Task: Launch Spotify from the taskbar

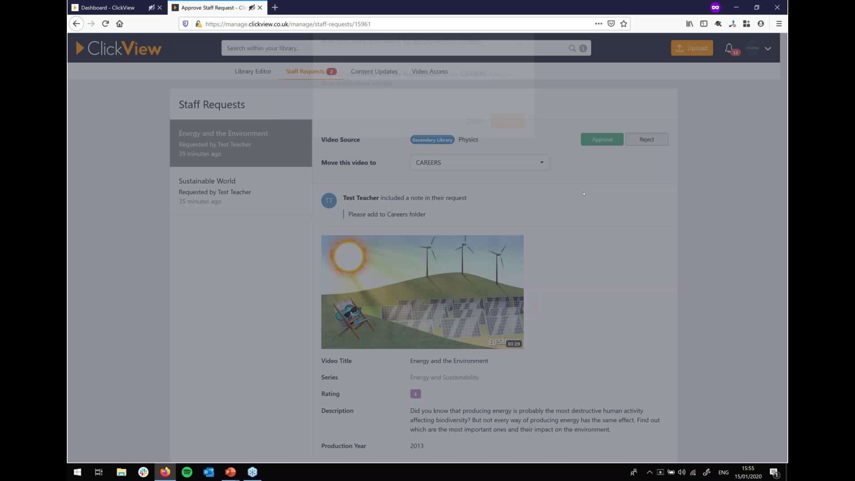Action: click(187, 472)
